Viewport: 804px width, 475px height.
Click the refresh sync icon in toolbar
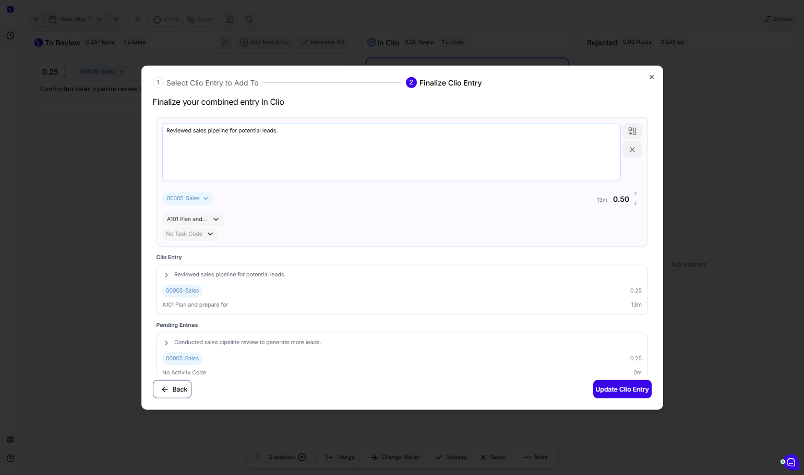click(230, 19)
